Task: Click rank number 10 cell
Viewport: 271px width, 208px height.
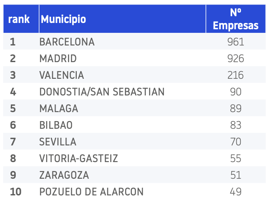Action: coord(15,192)
